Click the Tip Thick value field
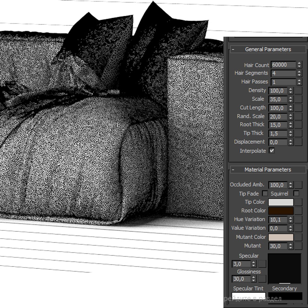The width and height of the screenshot is (308, 308). click(x=278, y=133)
